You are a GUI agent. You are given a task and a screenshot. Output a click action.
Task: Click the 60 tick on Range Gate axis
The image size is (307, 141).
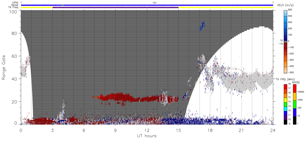[14, 56]
